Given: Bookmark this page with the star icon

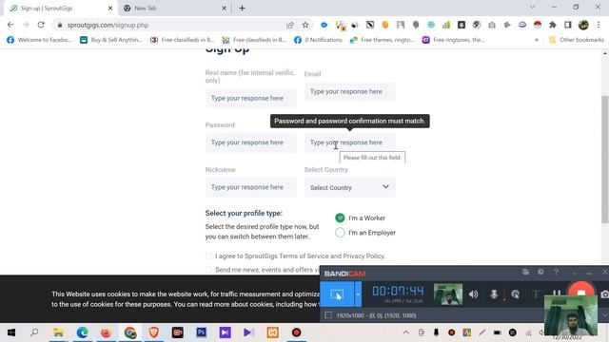Looking at the screenshot, I should (305, 25).
